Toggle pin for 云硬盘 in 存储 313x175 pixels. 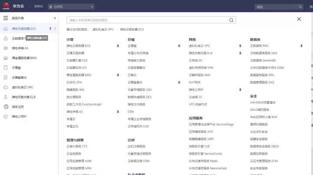click(x=179, y=46)
